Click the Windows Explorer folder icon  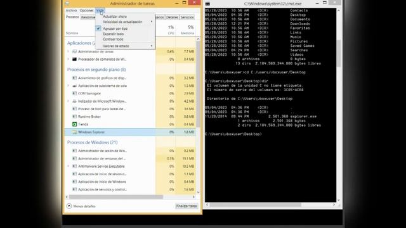[x=75, y=132]
